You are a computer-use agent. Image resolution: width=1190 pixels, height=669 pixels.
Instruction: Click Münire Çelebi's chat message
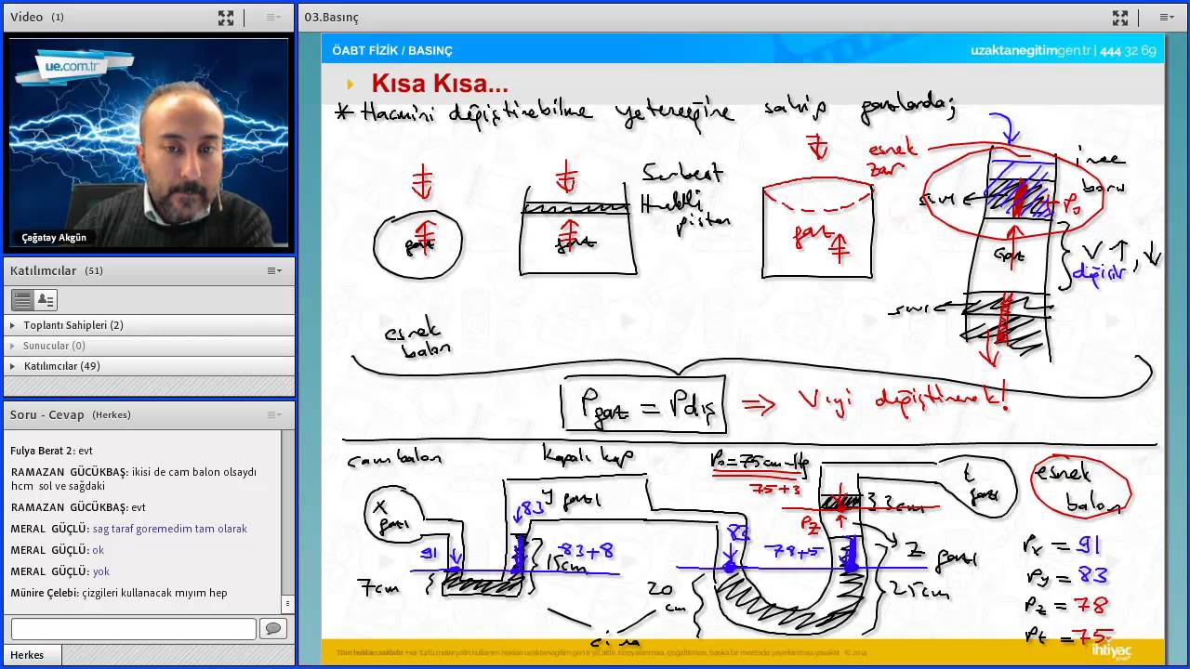(119, 593)
